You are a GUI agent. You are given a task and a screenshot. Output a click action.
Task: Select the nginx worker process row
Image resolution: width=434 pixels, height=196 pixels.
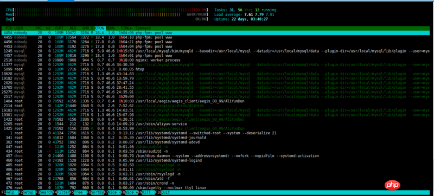pyautogui.click(x=216, y=60)
